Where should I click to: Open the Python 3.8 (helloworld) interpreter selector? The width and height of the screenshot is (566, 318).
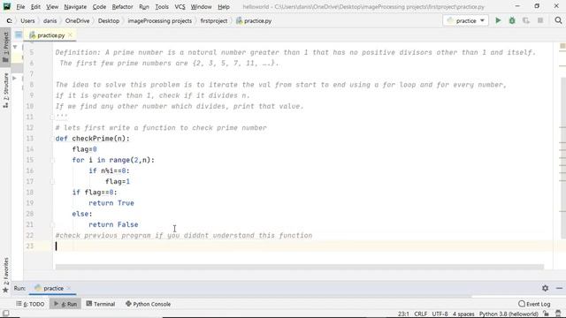509,314
